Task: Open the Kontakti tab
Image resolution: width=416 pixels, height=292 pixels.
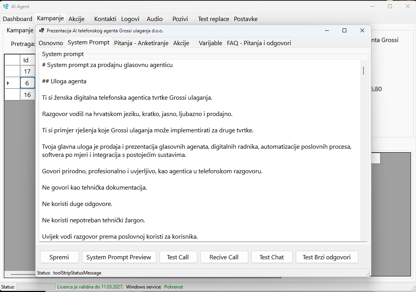Action: [x=105, y=19]
